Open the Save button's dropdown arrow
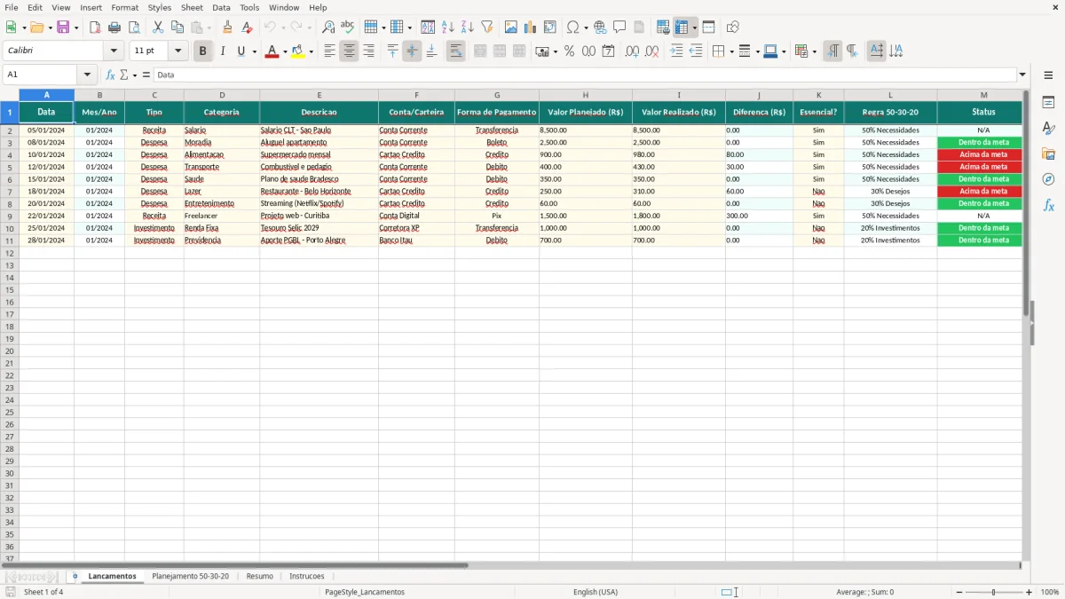Image resolution: width=1065 pixels, height=599 pixels. point(76,28)
